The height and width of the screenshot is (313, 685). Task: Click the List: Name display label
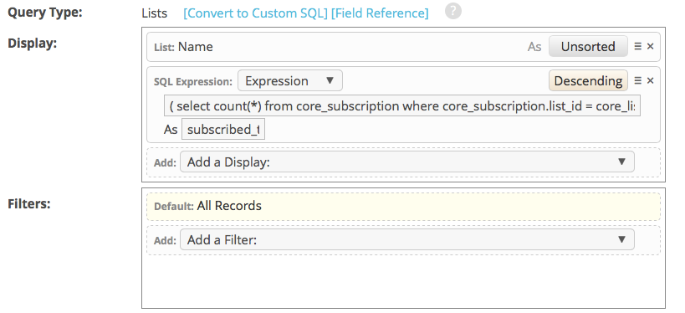point(183,47)
